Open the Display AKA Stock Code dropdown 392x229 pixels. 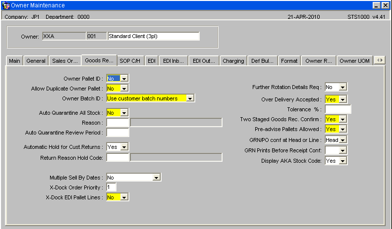[343, 161]
